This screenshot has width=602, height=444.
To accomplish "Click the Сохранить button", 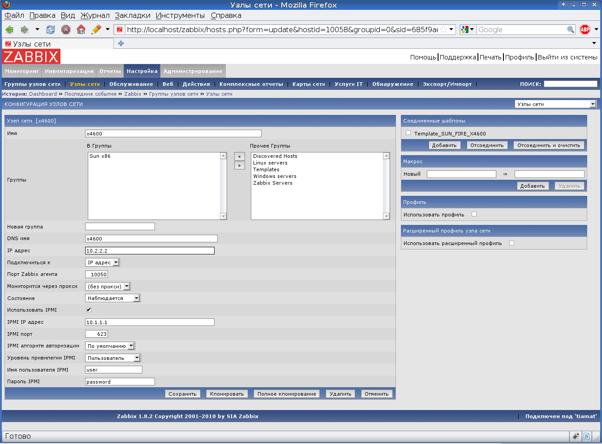I will [x=182, y=394].
